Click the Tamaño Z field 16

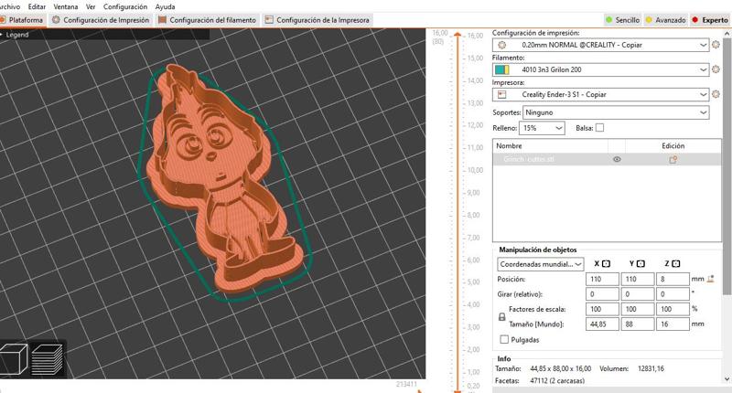pyautogui.click(x=673, y=324)
